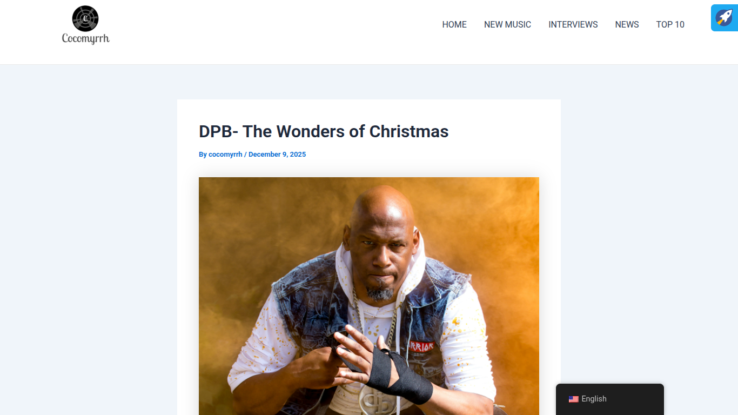Click the Cocomyrrh vinyl record logo icon
Screen dimensions: 738x415
click(x=85, y=18)
